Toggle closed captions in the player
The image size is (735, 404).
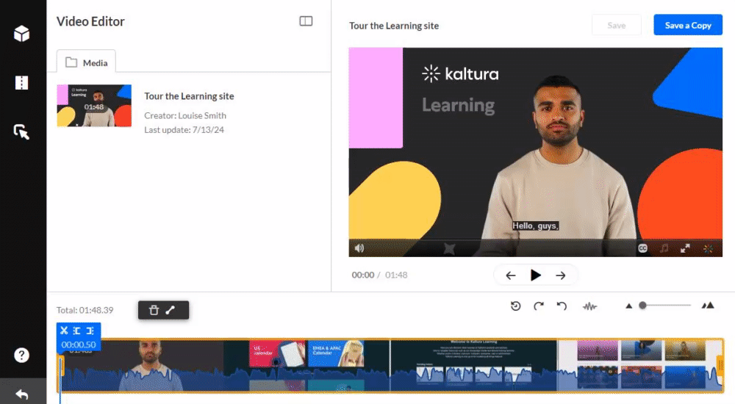(642, 248)
